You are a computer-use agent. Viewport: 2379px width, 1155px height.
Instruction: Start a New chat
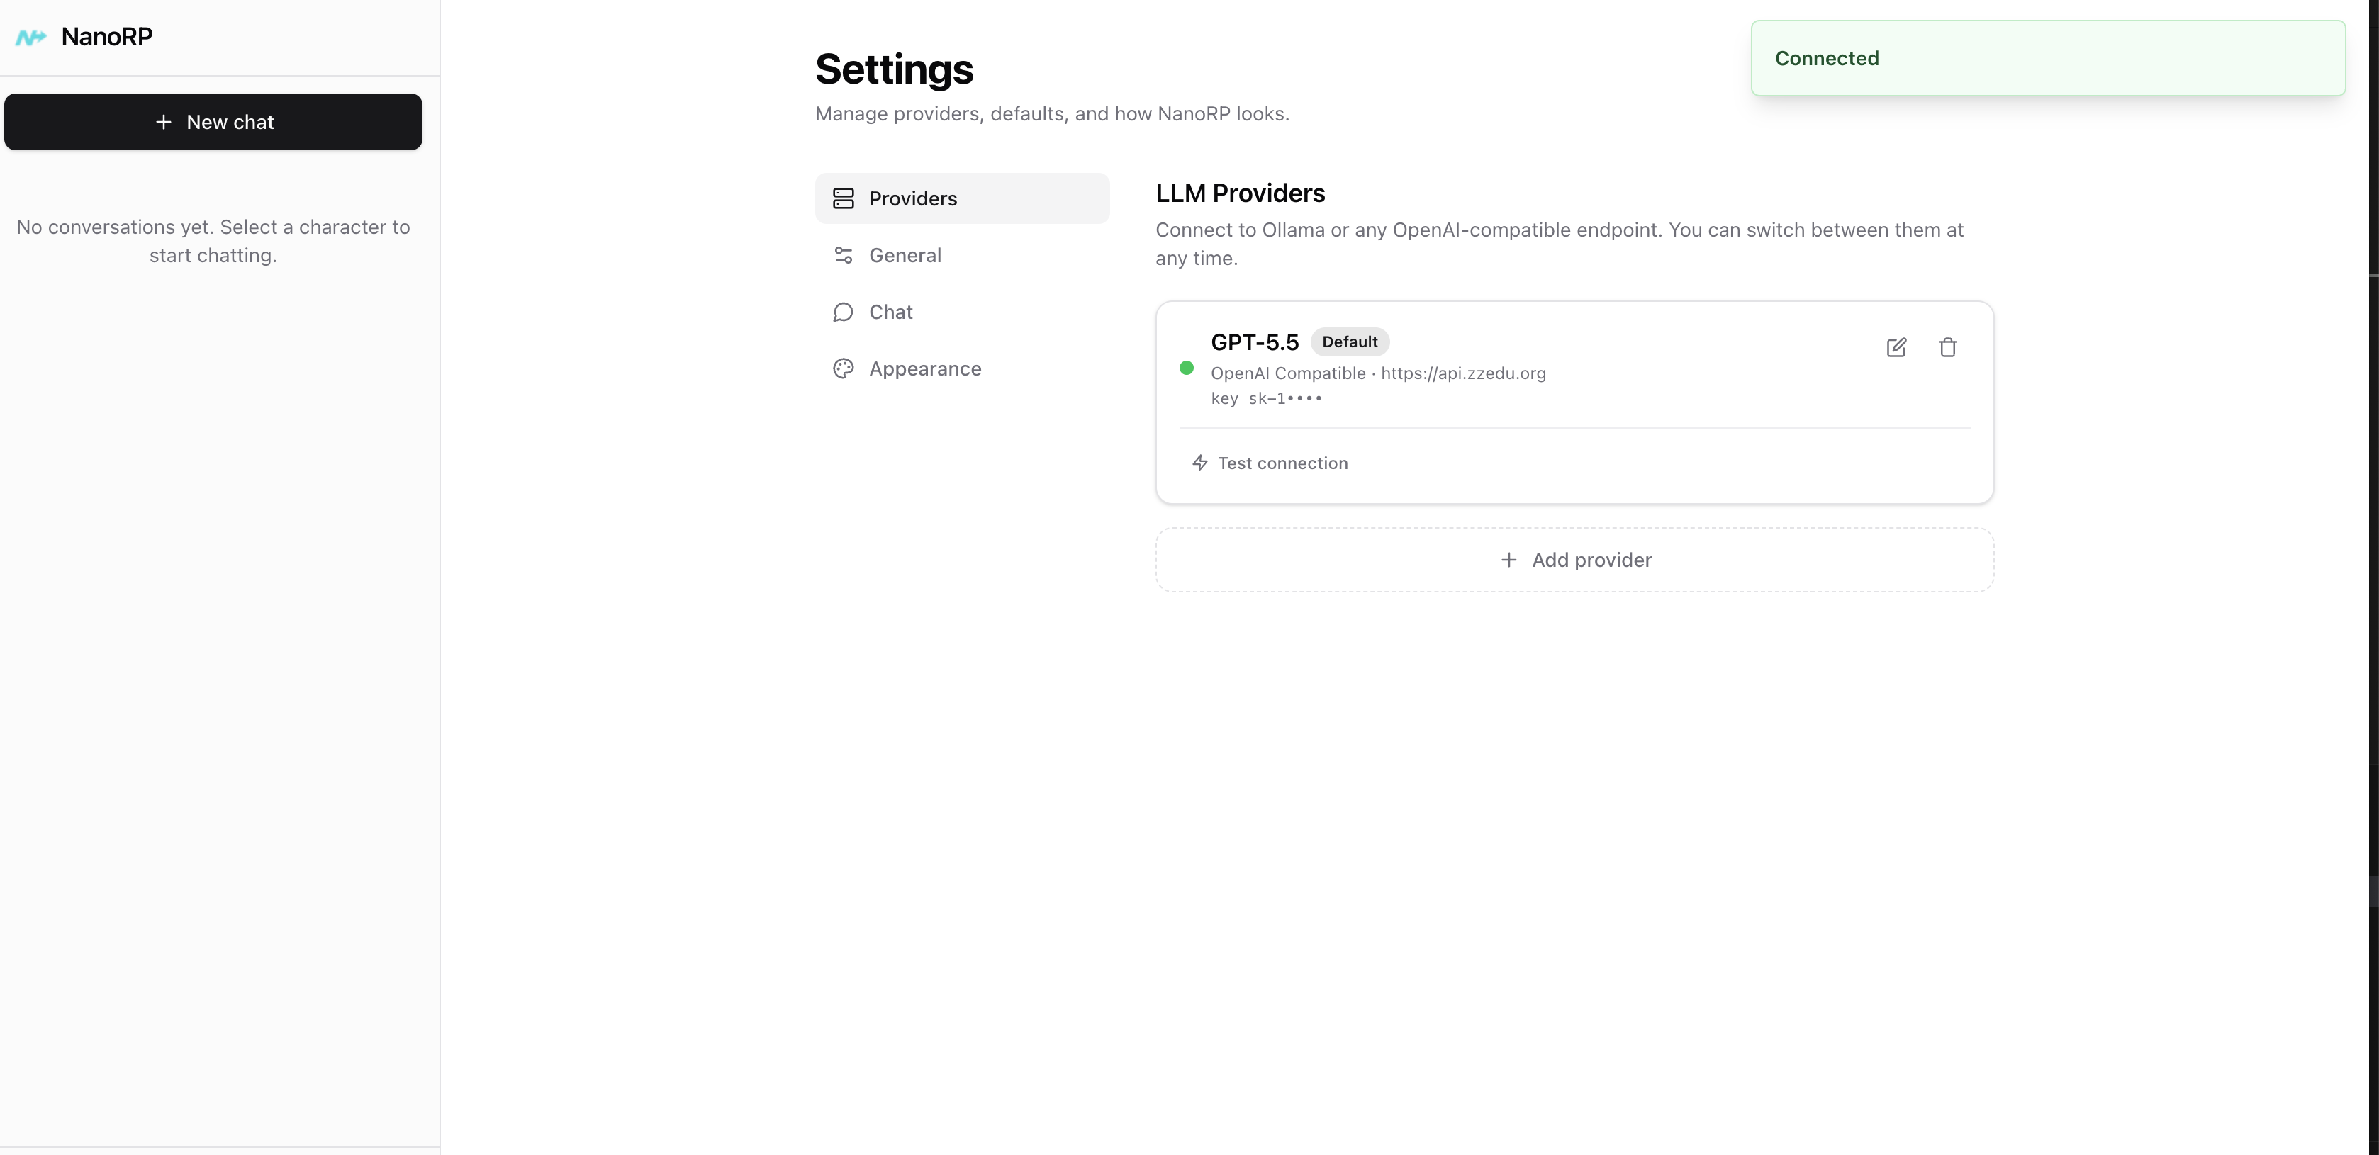pyautogui.click(x=213, y=122)
